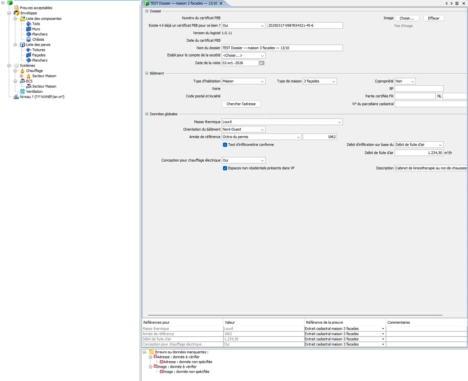Open Preuves acceptables via its padlock icon
The image size is (468, 381).
(x=16, y=8)
